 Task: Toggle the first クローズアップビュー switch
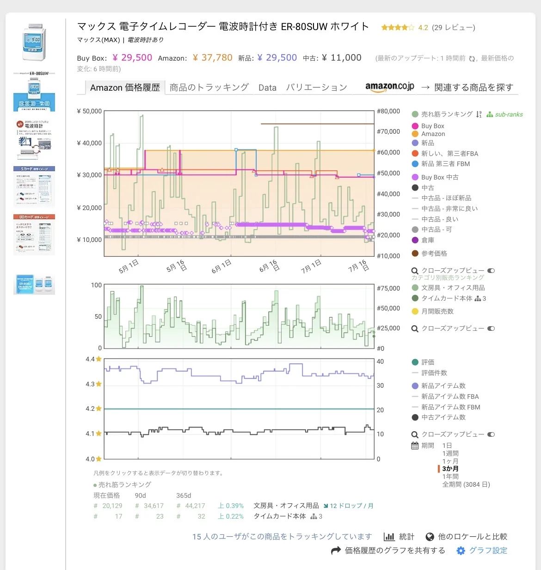coord(491,271)
